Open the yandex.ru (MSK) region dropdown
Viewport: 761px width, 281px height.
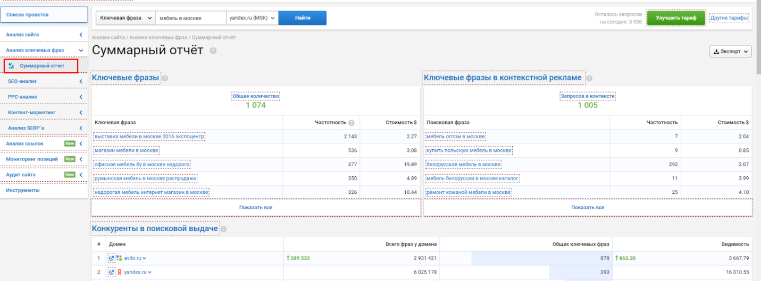pyautogui.click(x=253, y=18)
